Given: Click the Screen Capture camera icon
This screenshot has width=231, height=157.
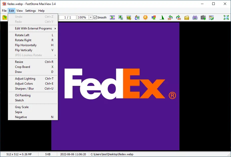Looking at the screenshot, I should pos(203,17).
